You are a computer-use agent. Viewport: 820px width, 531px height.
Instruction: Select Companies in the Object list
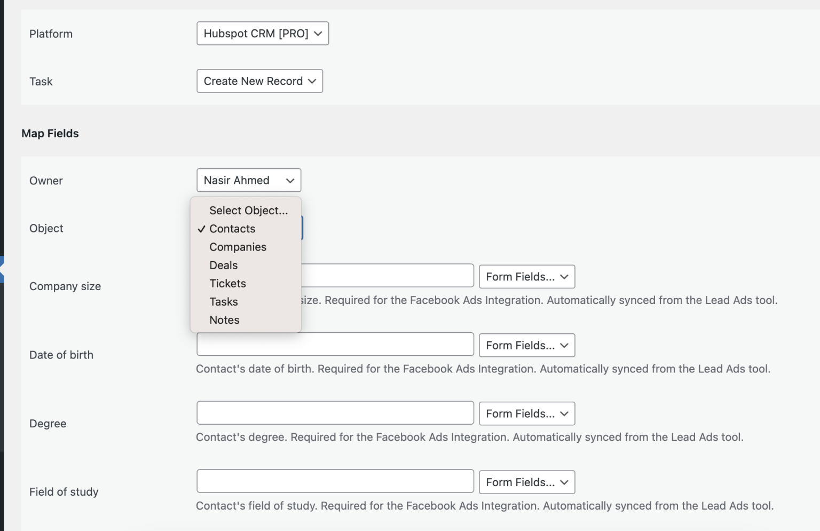coord(238,247)
